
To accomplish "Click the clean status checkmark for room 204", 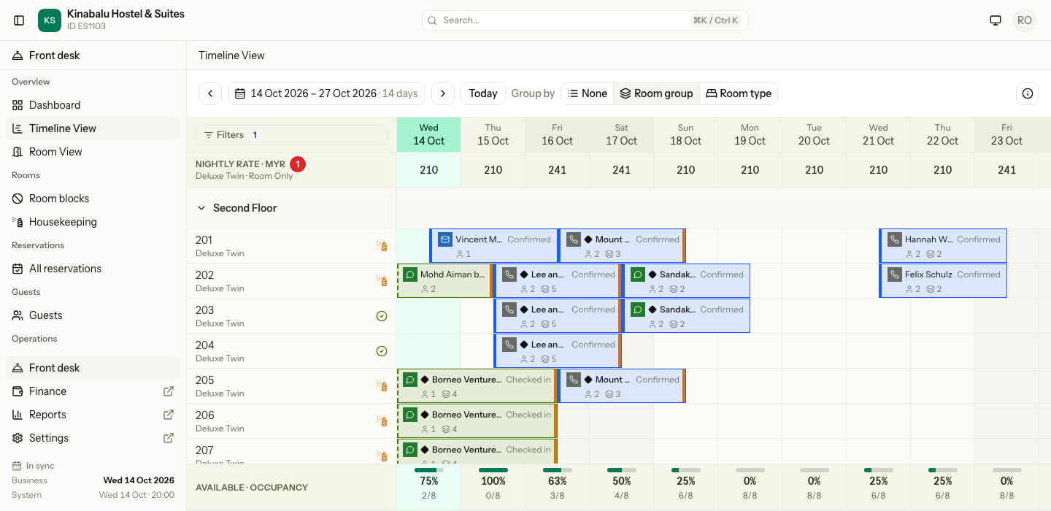I will pyautogui.click(x=382, y=351).
